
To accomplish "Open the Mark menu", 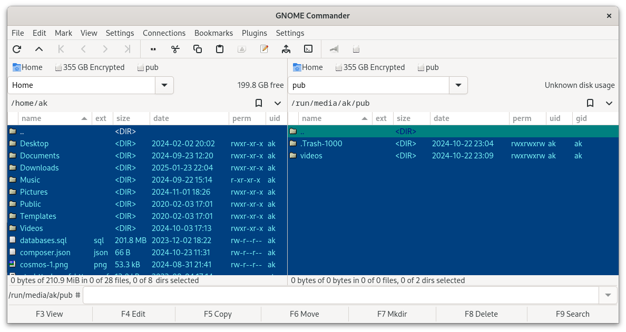I will pos(63,33).
